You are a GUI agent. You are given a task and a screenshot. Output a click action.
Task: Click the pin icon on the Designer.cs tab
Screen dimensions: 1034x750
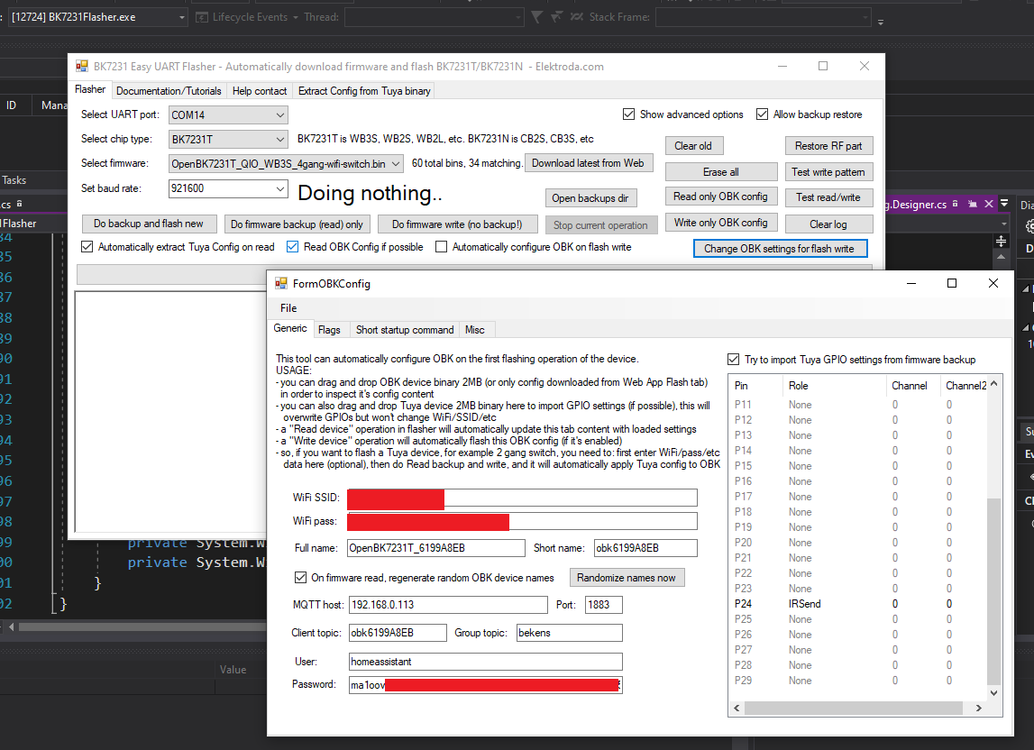(972, 205)
